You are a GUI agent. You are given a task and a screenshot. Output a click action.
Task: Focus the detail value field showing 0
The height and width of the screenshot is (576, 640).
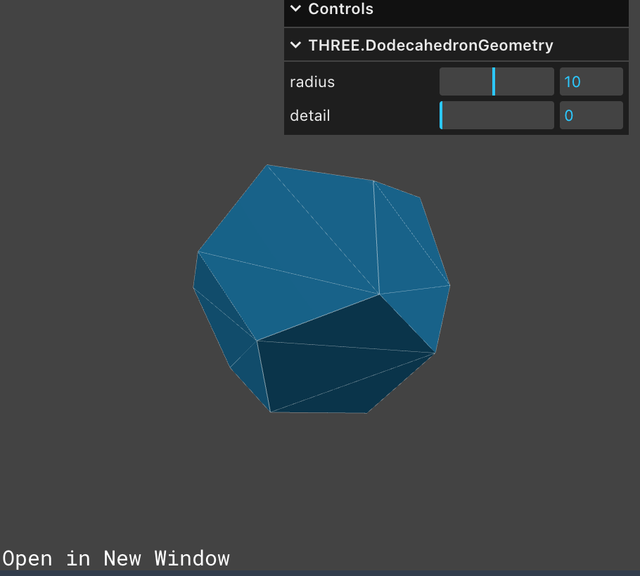pyautogui.click(x=591, y=115)
